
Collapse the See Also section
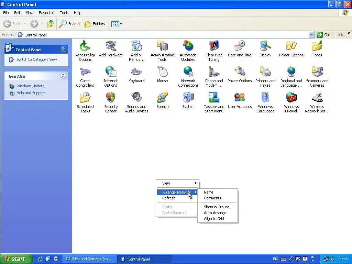(63, 75)
